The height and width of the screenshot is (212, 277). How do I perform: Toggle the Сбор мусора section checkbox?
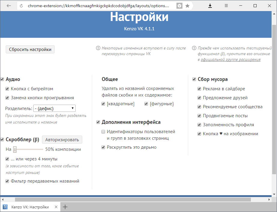pos(194,79)
